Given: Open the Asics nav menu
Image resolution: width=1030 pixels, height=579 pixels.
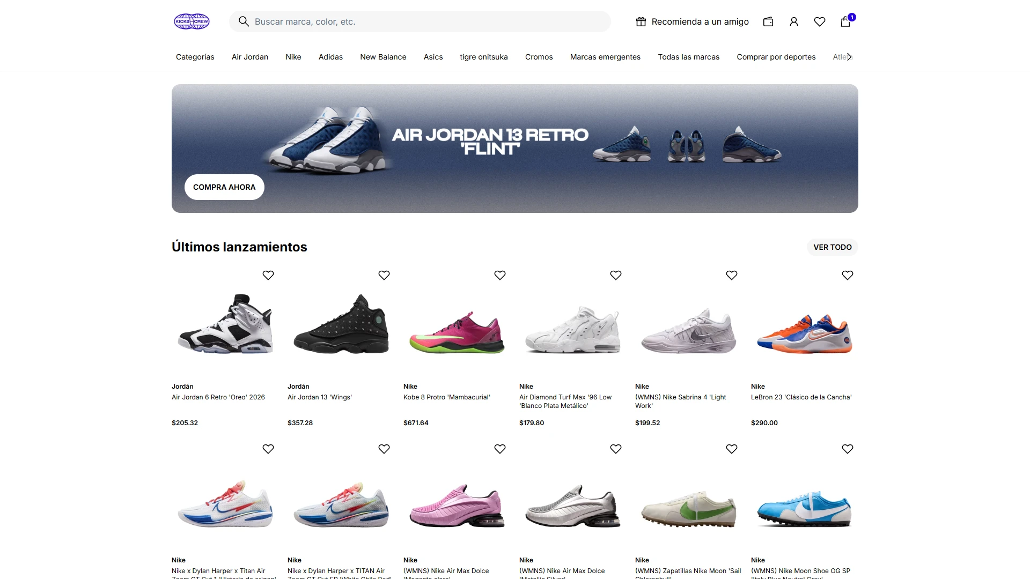Looking at the screenshot, I should click(433, 57).
